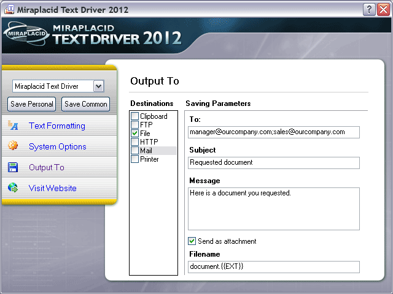Click the Filename input field
Screen dimensions: 393x294
[x=274, y=267]
